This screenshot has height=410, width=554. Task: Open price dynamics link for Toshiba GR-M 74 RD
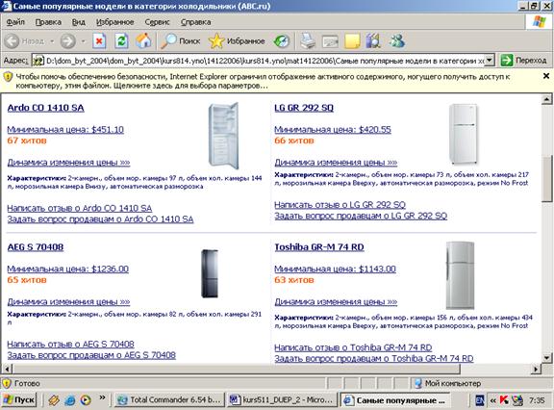(x=336, y=301)
